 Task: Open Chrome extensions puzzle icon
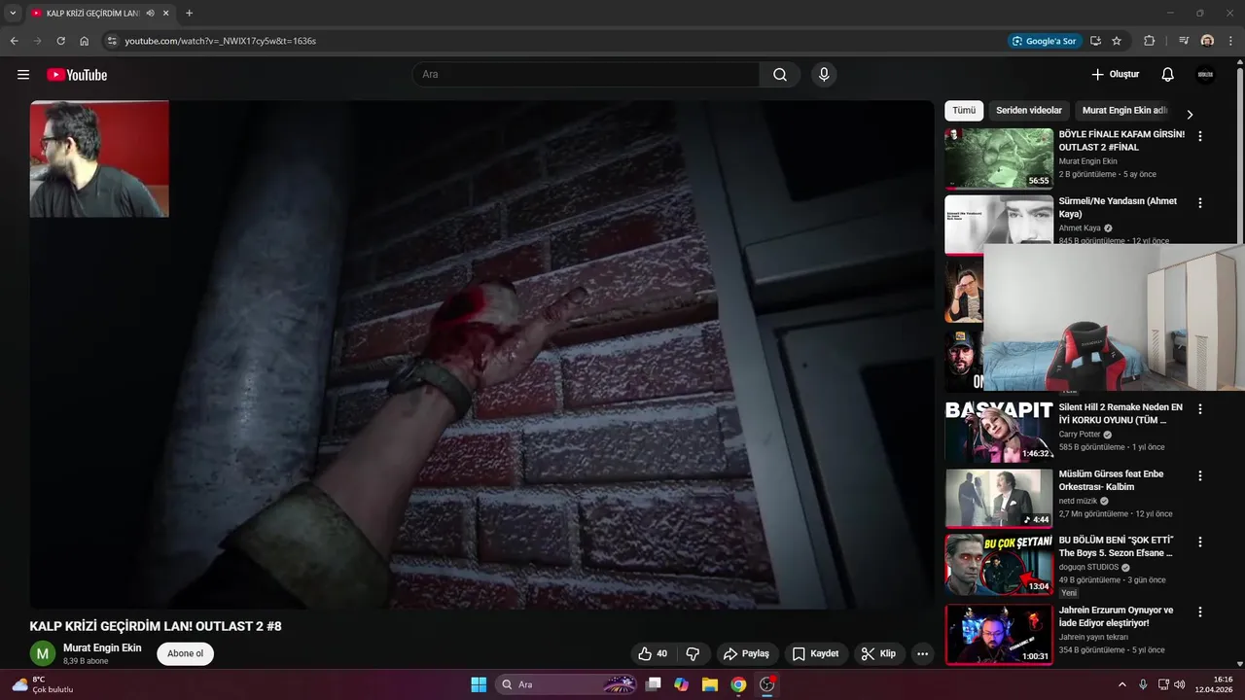tap(1149, 41)
